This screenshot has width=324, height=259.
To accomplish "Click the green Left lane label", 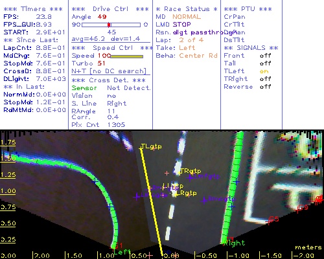I will 122,252.
